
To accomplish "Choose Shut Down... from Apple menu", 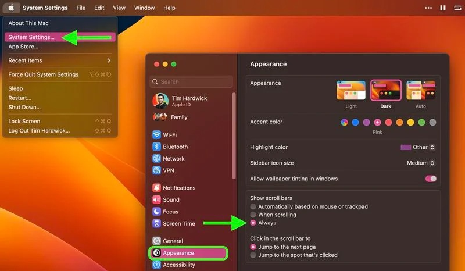I will point(60,108).
